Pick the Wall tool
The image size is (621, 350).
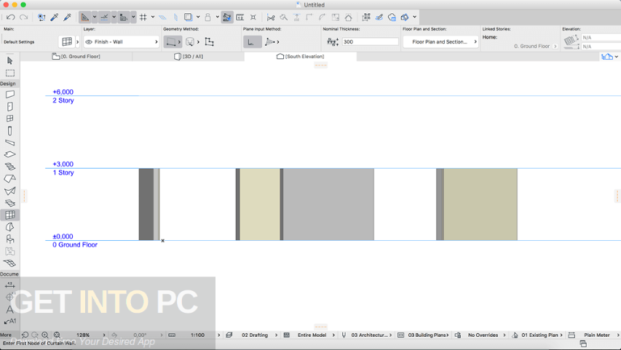10,95
